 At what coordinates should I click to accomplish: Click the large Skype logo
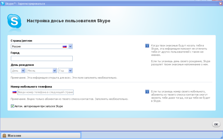click(x=14, y=21)
